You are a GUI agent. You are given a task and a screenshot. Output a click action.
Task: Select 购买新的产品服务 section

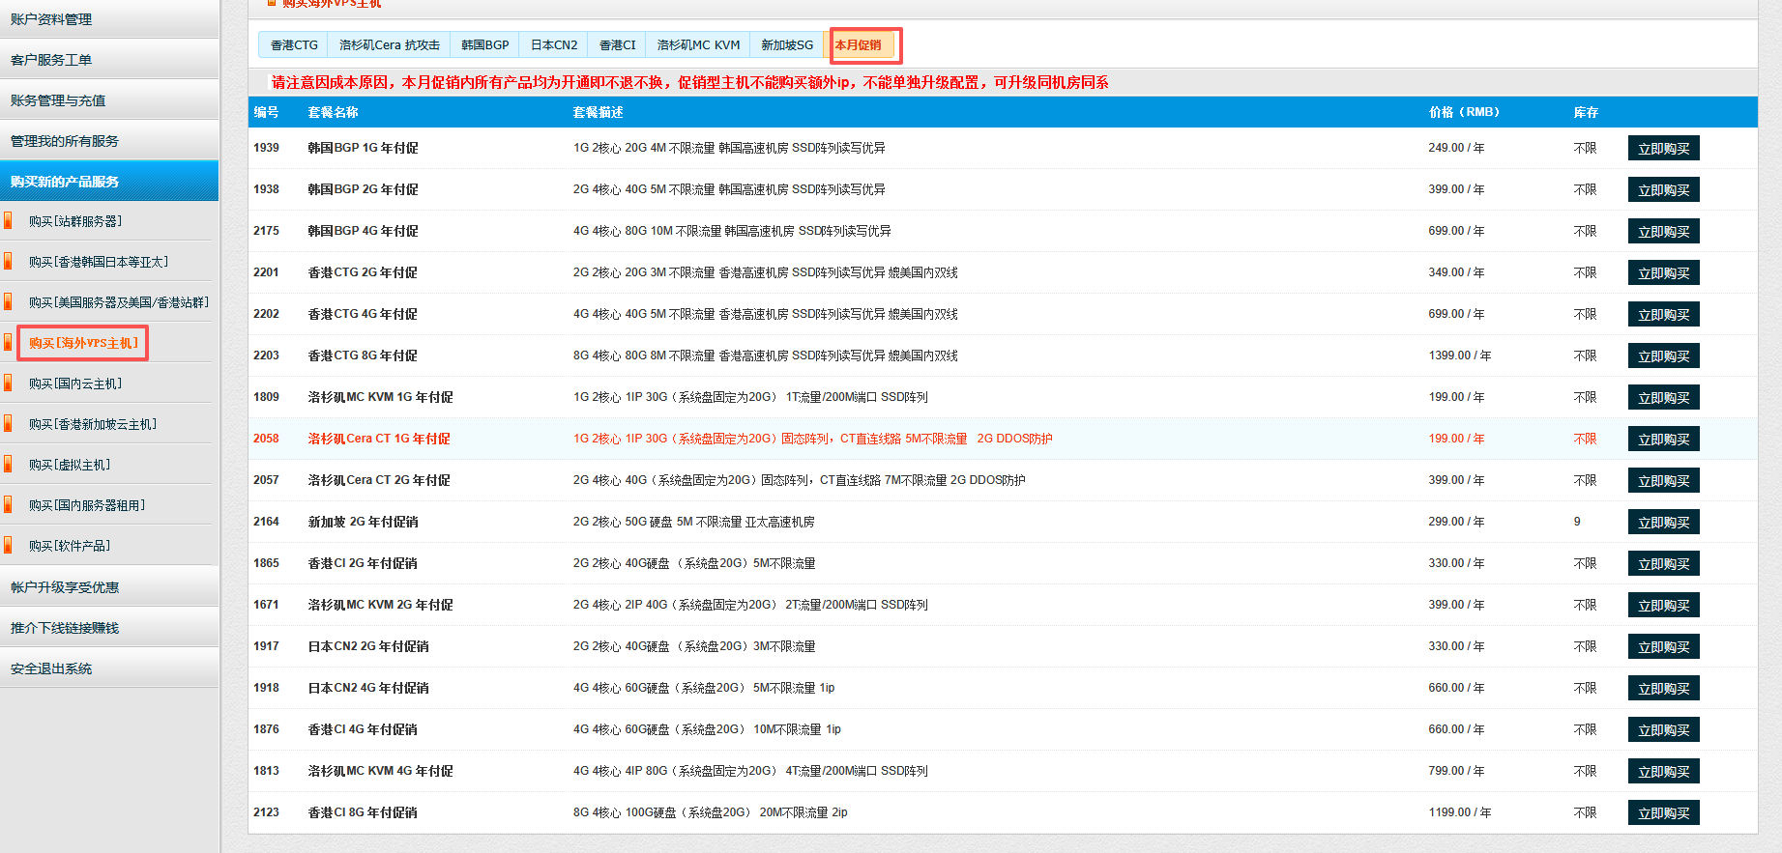109,182
